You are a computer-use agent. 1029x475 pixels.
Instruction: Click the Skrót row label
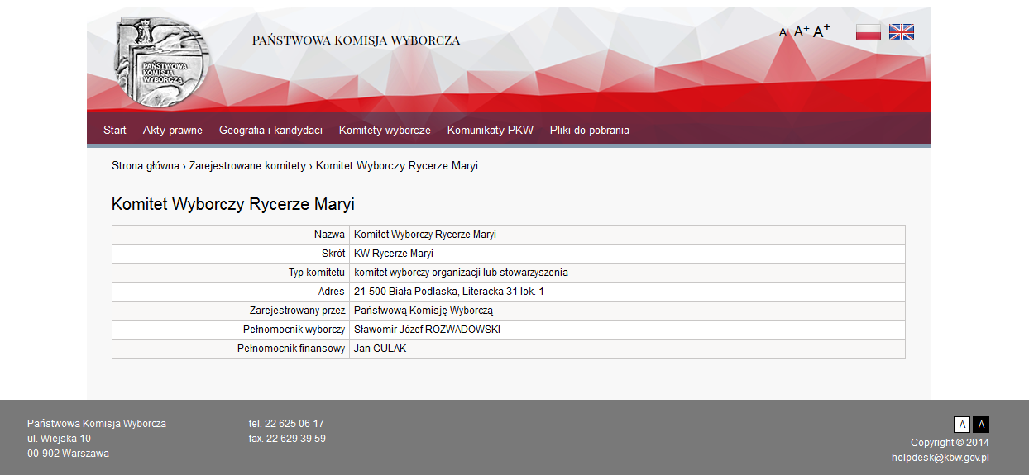tap(333, 254)
